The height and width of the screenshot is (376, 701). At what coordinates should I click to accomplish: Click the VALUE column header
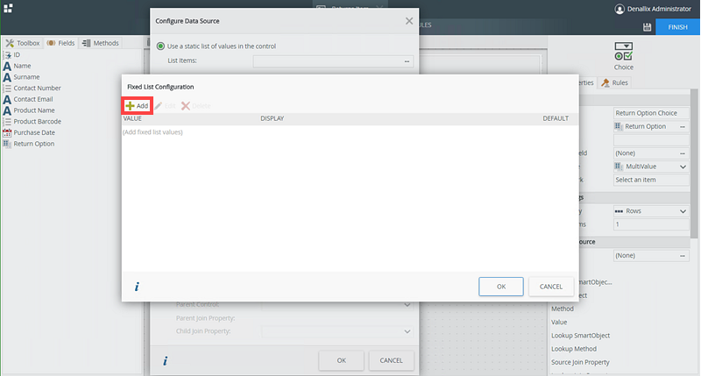(x=132, y=118)
